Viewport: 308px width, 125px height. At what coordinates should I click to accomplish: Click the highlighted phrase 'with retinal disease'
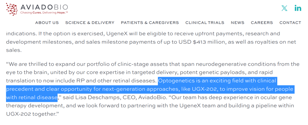tap(32, 98)
